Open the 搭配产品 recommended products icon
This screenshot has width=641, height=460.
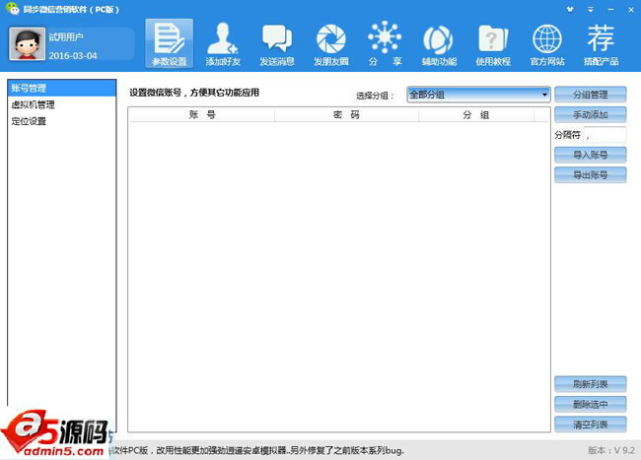click(x=601, y=43)
